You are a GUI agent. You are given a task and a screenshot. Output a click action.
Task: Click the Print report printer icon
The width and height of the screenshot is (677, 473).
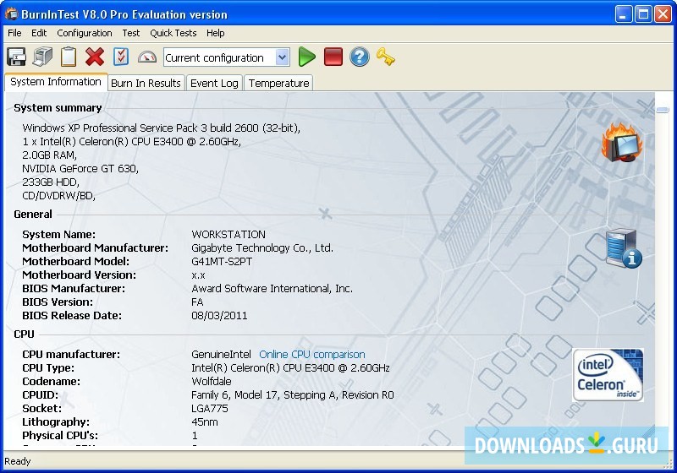(x=42, y=57)
